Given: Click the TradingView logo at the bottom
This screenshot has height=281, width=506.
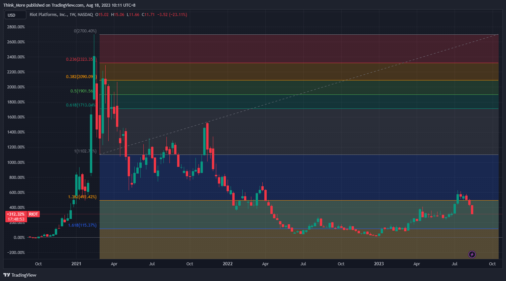Looking at the screenshot, I should (x=20, y=275).
